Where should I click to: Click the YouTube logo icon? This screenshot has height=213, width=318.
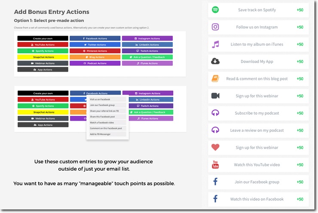(x=215, y=164)
